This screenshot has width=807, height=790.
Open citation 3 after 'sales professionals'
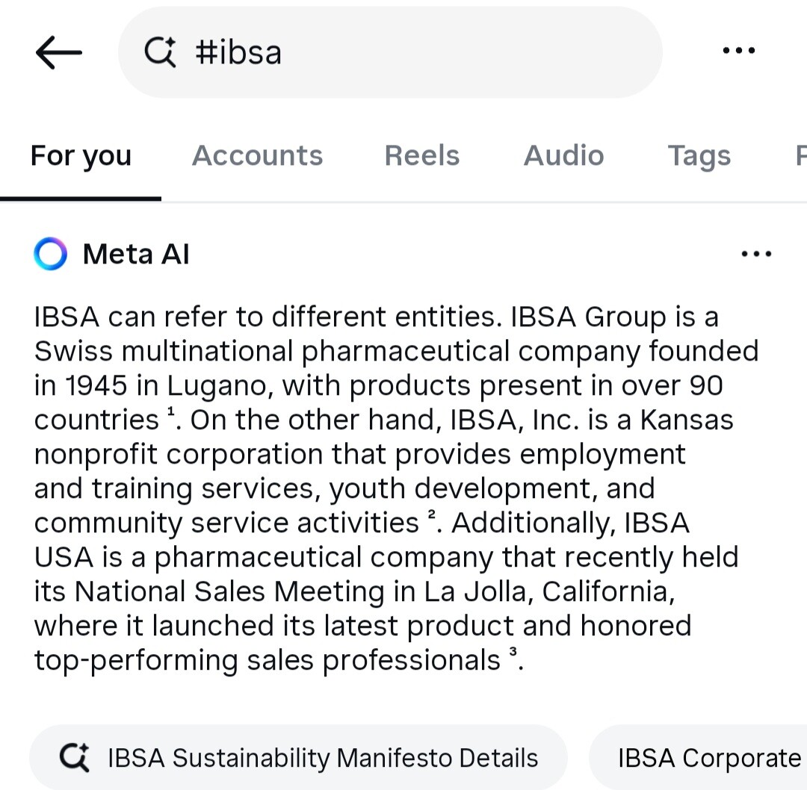513,652
